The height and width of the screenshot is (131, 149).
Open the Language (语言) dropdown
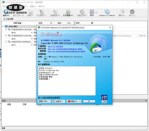tap(74, 101)
